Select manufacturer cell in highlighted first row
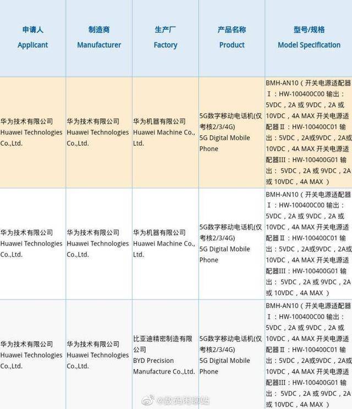This screenshot has width=352, height=409. tap(99, 132)
